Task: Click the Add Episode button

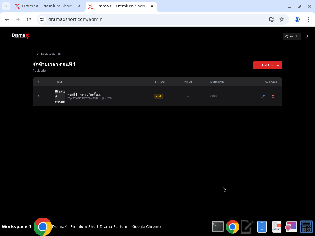Action: (x=268, y=65)
